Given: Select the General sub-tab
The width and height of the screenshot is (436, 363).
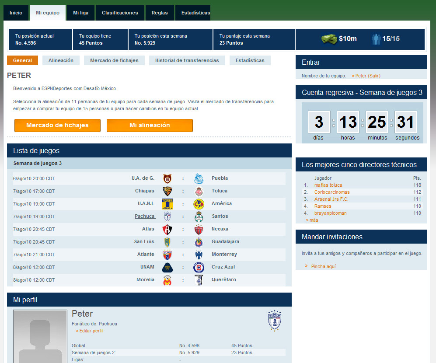Looking at the screenshot, I should click(x=23, y=60).
